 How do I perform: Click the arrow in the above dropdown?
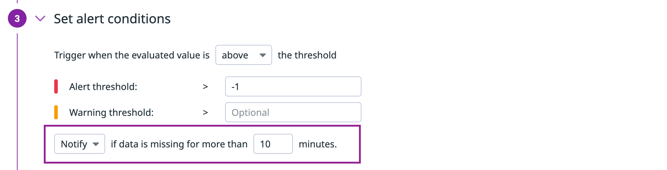point(263,55)
